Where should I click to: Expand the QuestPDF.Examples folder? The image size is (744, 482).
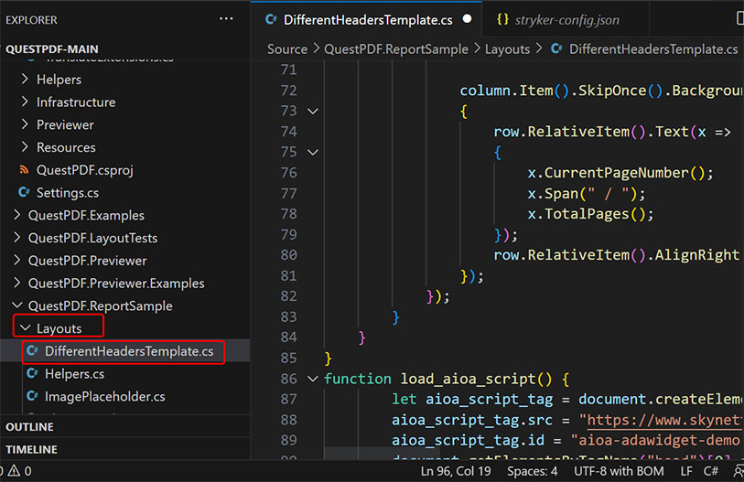click(16, 216)
